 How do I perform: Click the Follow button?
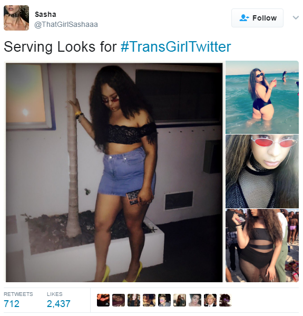[257, 18]
